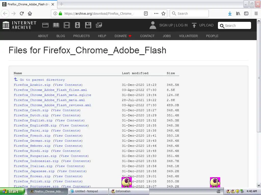This screenshot has width=261, height=195.
Task: Open JOBS in the archive nav
Action: tap(167, 36)
